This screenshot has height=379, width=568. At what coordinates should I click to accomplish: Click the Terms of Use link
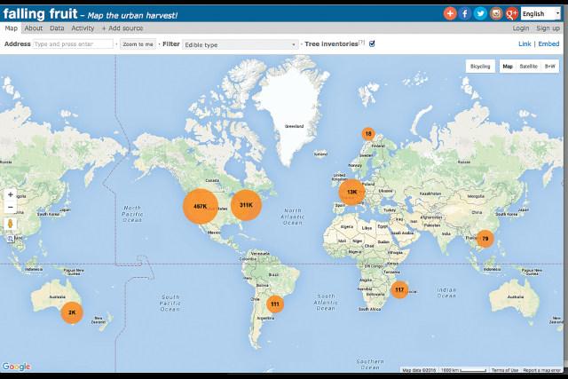pos(505,370)
